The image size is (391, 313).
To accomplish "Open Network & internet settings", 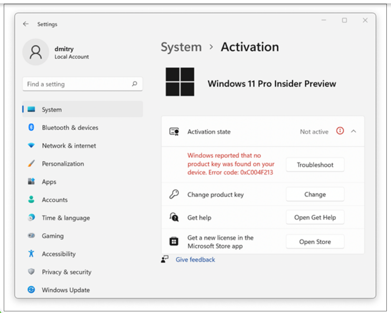I will [69, 146].
